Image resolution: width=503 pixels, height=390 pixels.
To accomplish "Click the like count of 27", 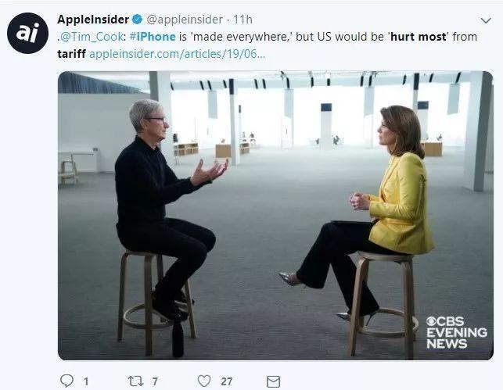I will [x=227, y=381].
